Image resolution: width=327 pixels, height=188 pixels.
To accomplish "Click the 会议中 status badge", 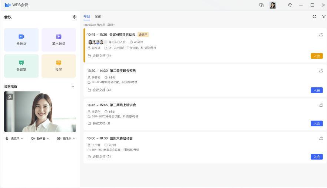I will click(143, 35).
